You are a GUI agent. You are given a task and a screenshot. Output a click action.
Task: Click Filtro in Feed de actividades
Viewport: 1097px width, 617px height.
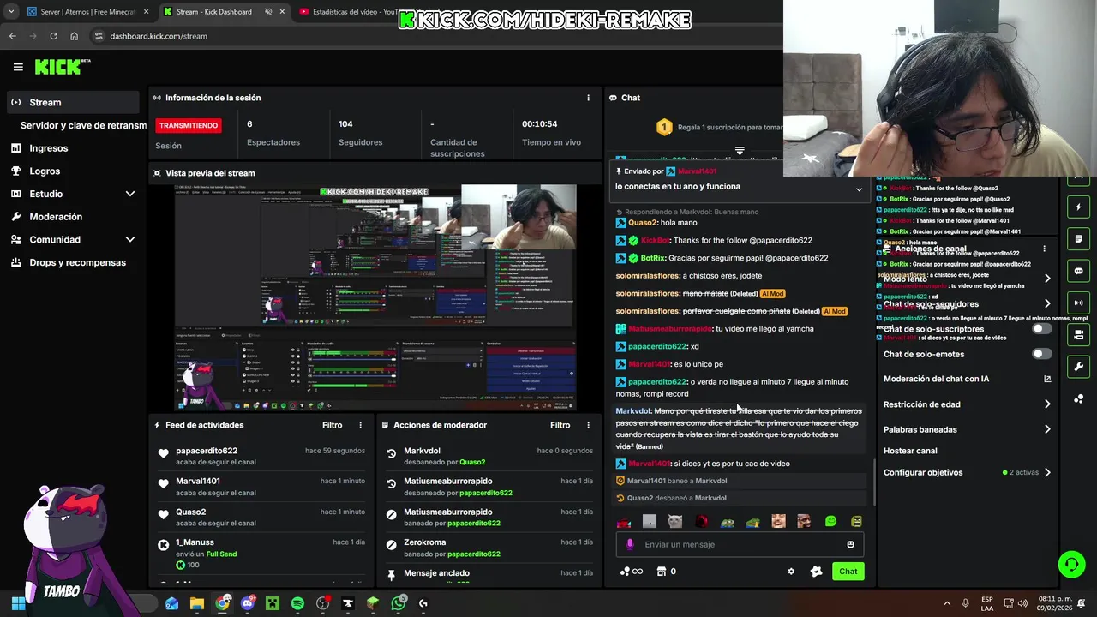coord(332,425)
